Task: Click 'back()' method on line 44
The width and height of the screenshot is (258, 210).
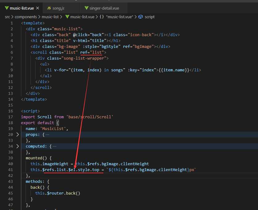Action: (x=38, y=187)
